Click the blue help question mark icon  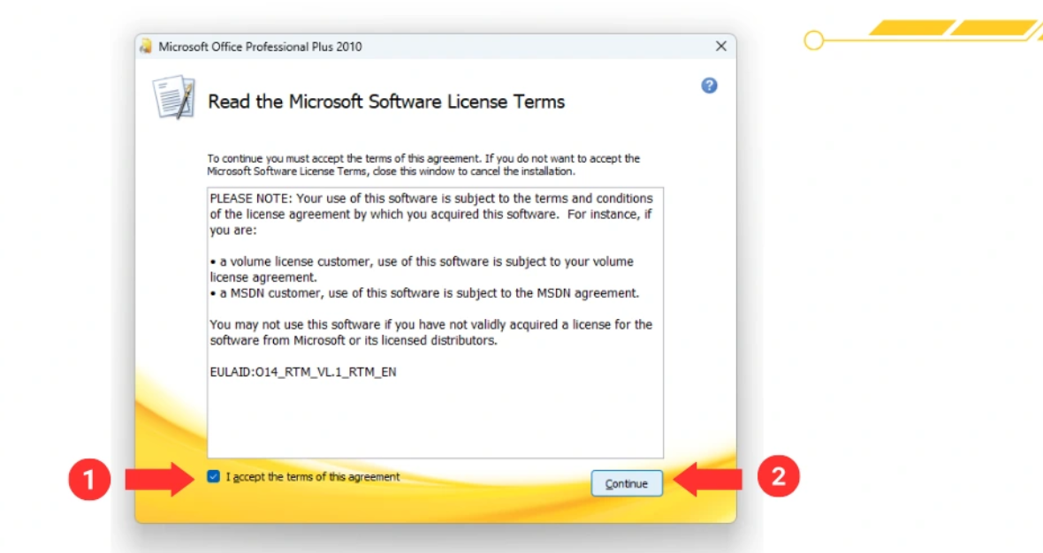709,86
